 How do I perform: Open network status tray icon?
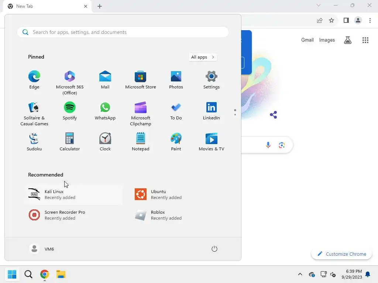coord(323,274)
